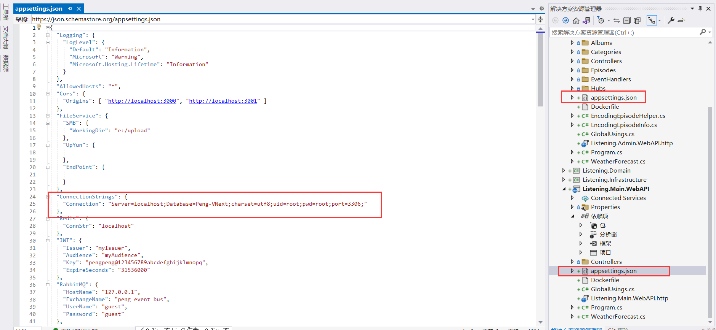Expand the Episodes folder
716x330 pixels.
pos(572,70)
